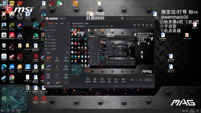Open the 视频连麦 tool
Screen dimensions: 201x113
[x=48, y=68]
